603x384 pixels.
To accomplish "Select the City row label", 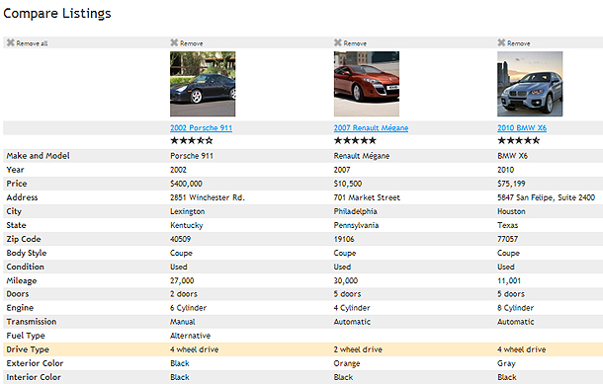I will coord(14,211).
